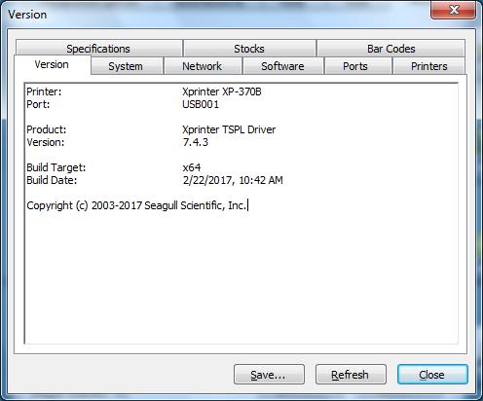
Task: Click the Refresh button
Action: pos(351,375)
